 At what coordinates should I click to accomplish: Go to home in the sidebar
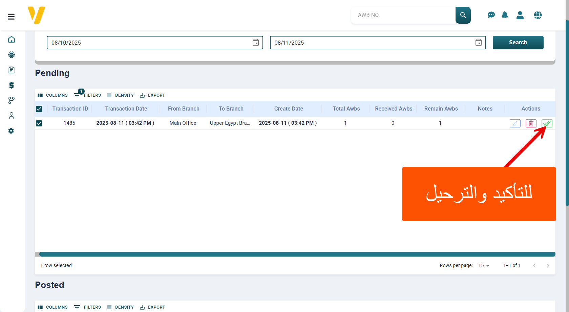click(x=12, y=40)
